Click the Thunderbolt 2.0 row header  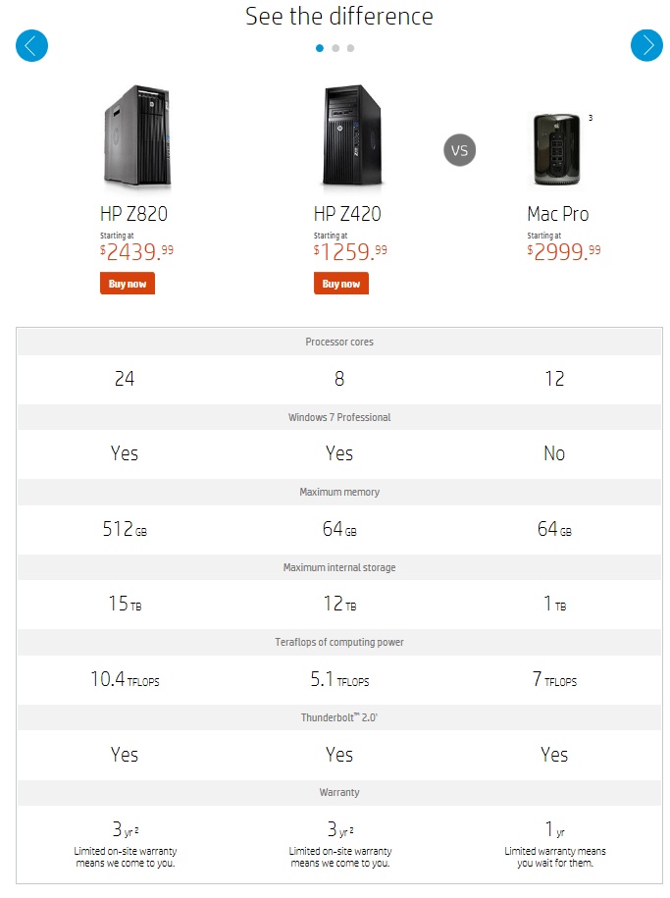339,717
